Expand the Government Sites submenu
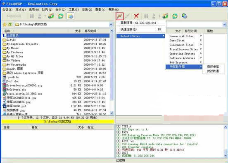 coord(184,45)
